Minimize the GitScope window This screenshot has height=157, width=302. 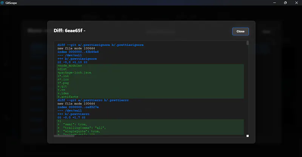(274, 3)
